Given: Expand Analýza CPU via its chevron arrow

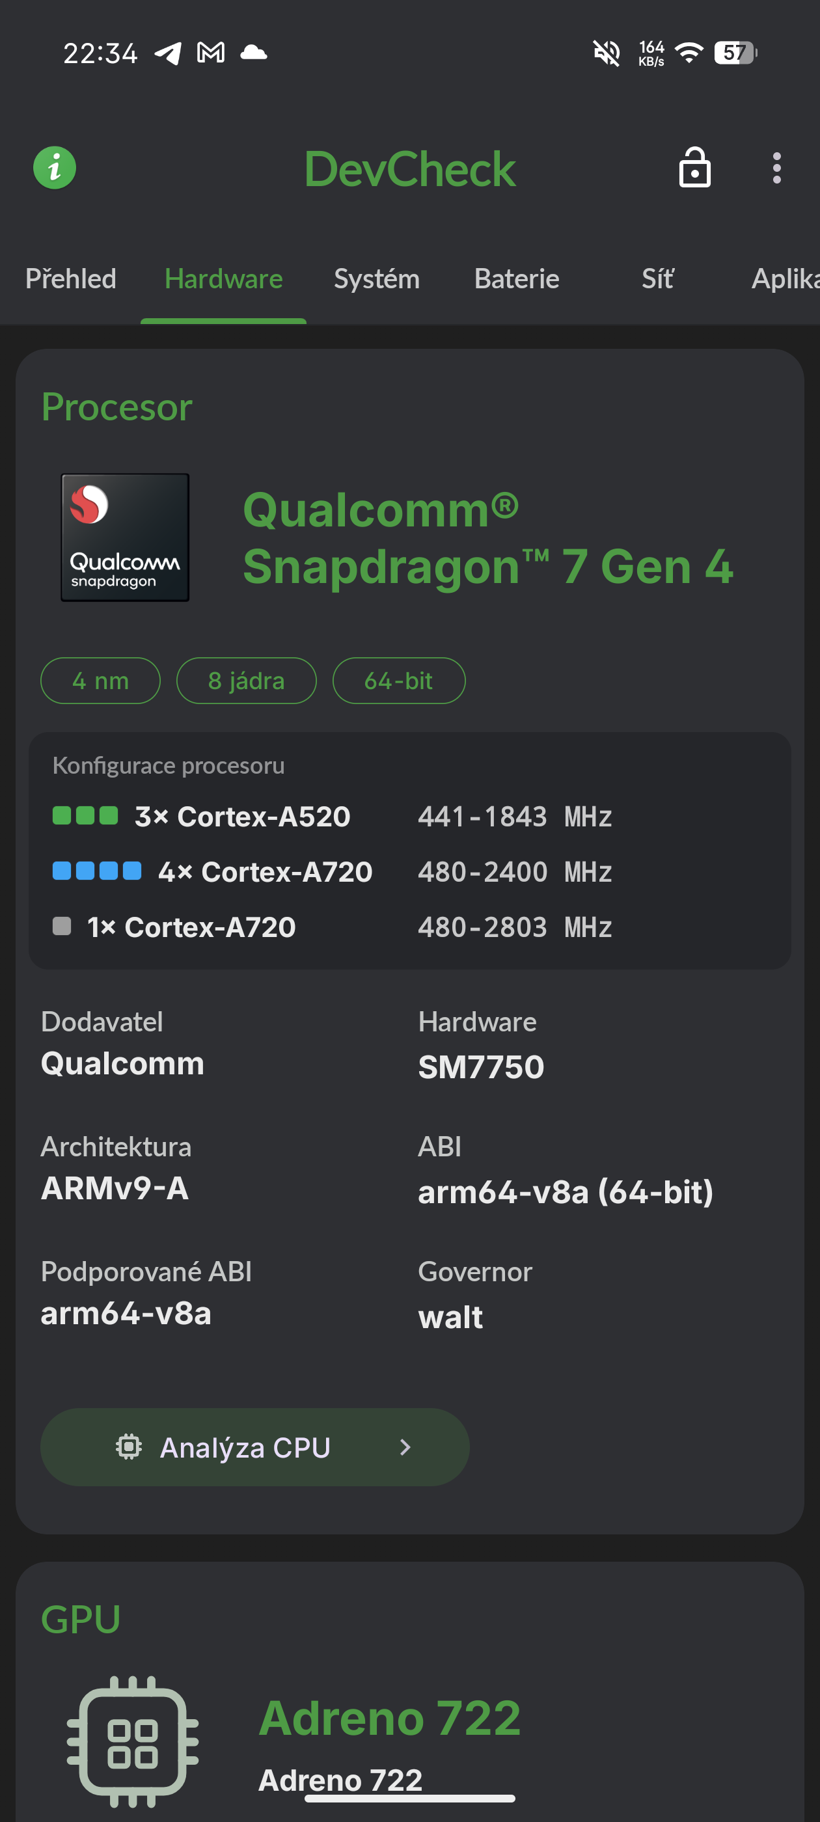Looking at the screenshot, I should pyautogui.click(x=405, y=1447).
